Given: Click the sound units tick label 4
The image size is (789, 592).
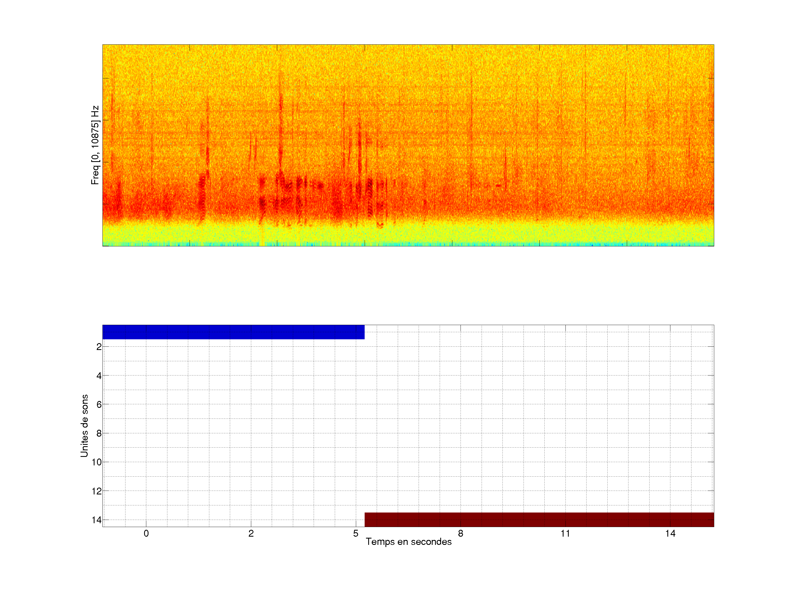Looking at the screenshot, I should click(99, 376).
